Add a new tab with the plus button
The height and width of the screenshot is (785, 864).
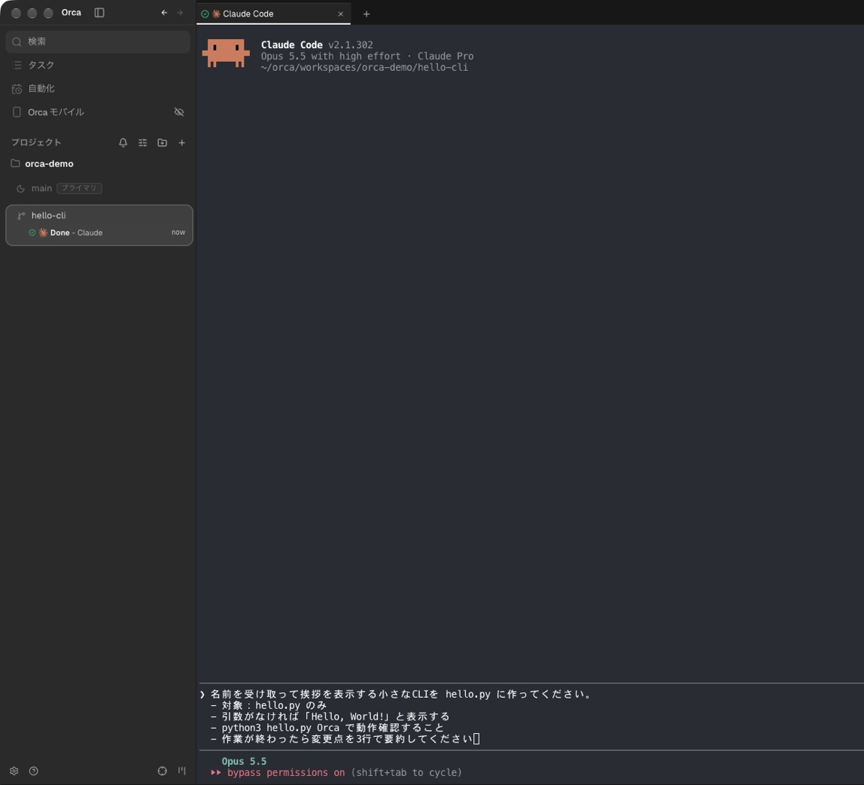coord(367,14)
